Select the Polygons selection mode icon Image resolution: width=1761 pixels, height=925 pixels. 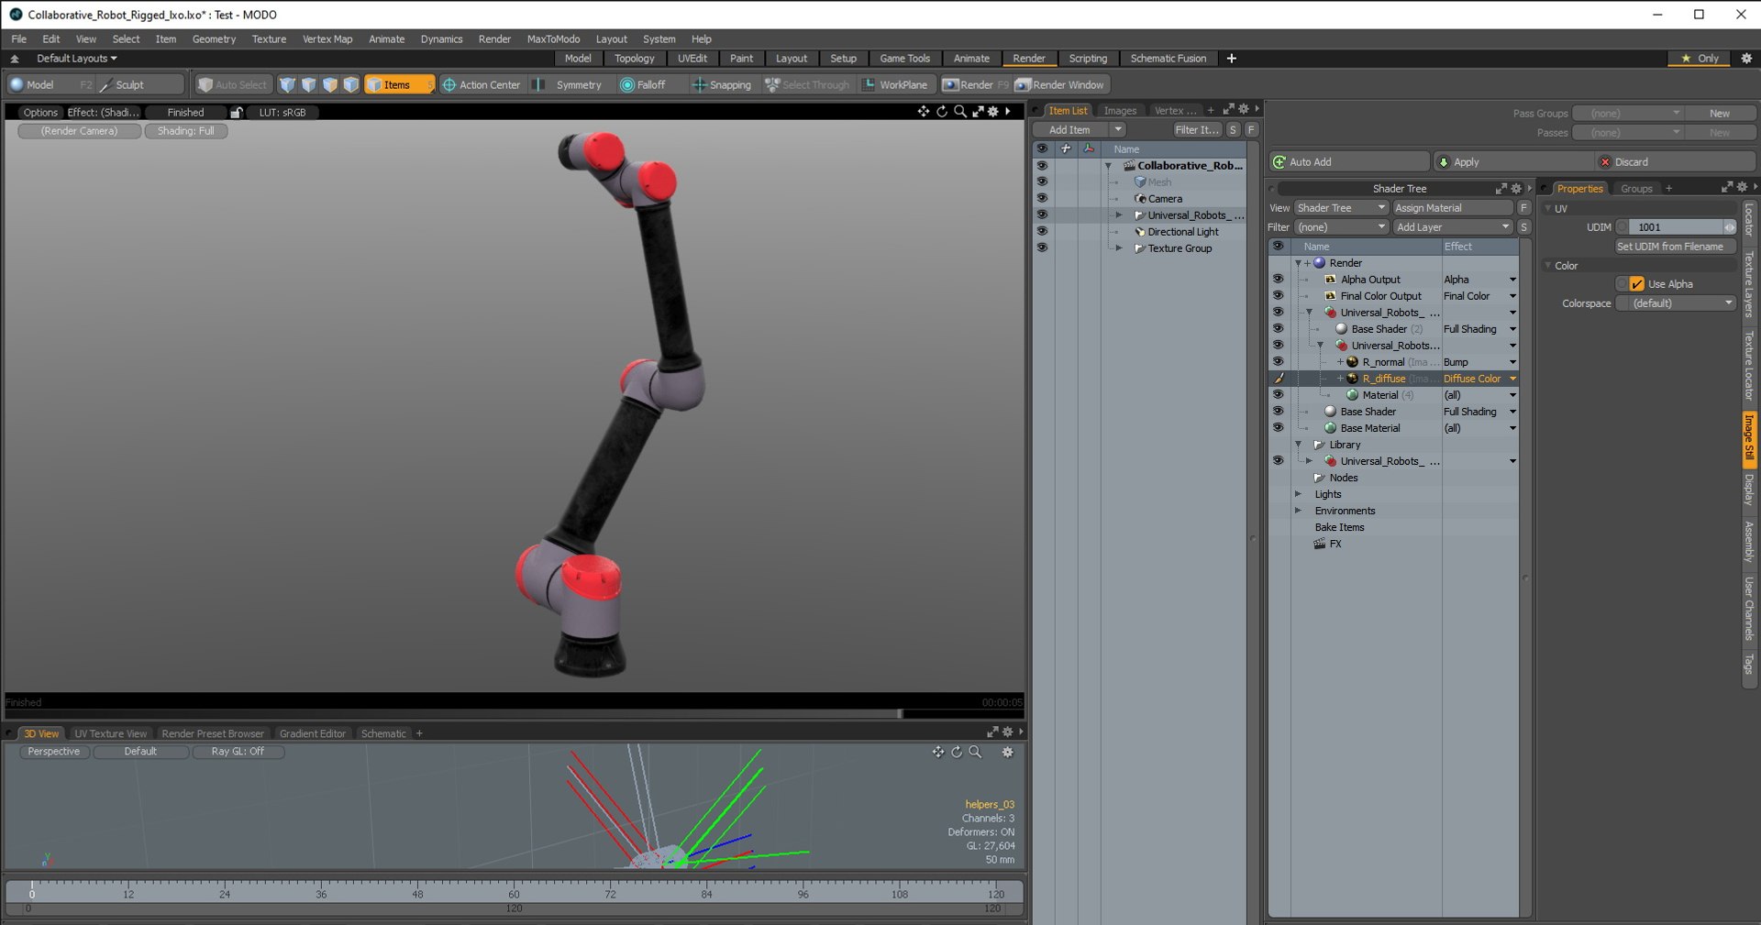pos(329,84)
